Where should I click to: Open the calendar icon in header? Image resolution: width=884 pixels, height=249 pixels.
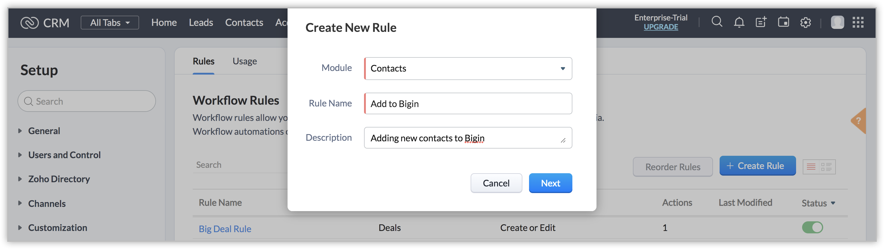(783, 22)
